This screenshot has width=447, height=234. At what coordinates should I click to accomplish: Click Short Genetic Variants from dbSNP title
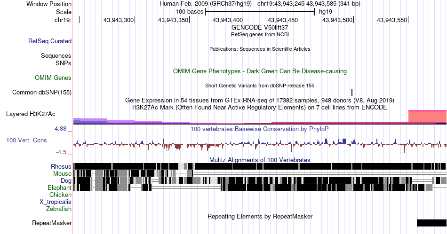click(x=260, y=86)
